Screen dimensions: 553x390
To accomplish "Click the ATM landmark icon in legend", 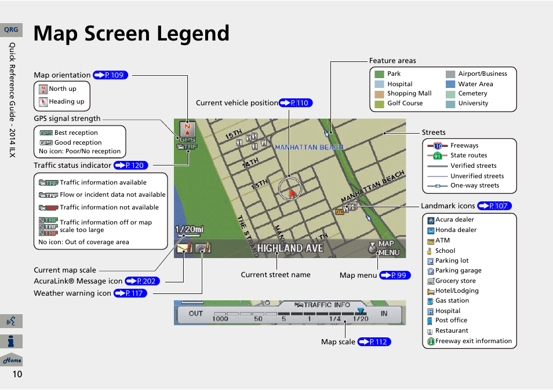I will pos(431,241).
